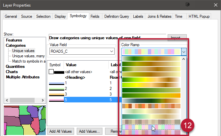Choose the first ramp in the list
This screenshot has width=221, height=136.
click(x=152, y=59)
